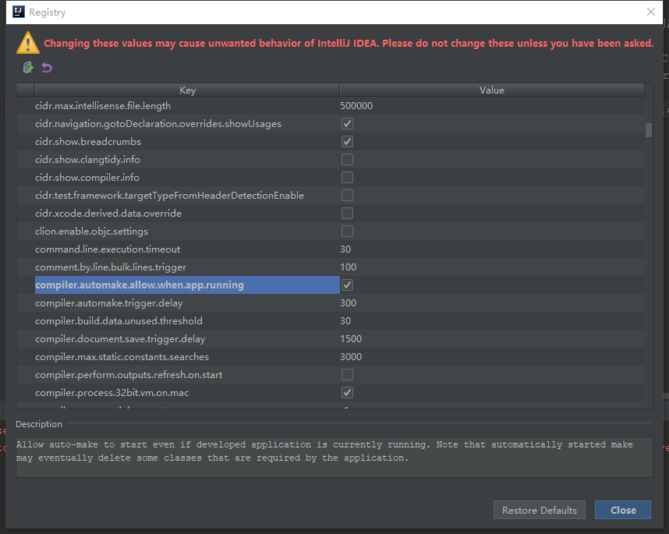Image resolution: width=669 pixels, height=534 pixels.
Task: Check compiler.perform.outputs.refresh.on.start box
Action: 347,374
